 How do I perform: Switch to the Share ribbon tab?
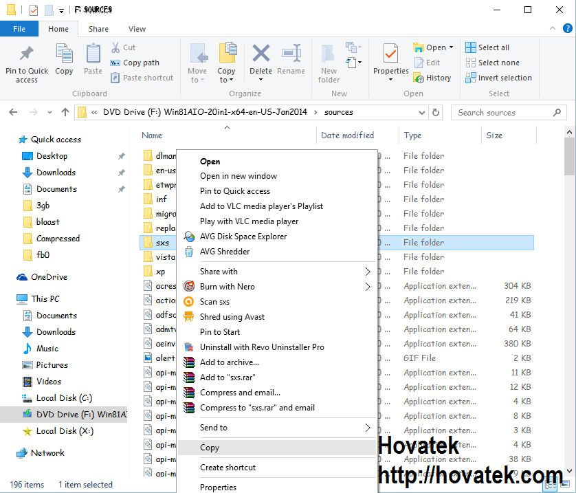(x=98, y=29)
